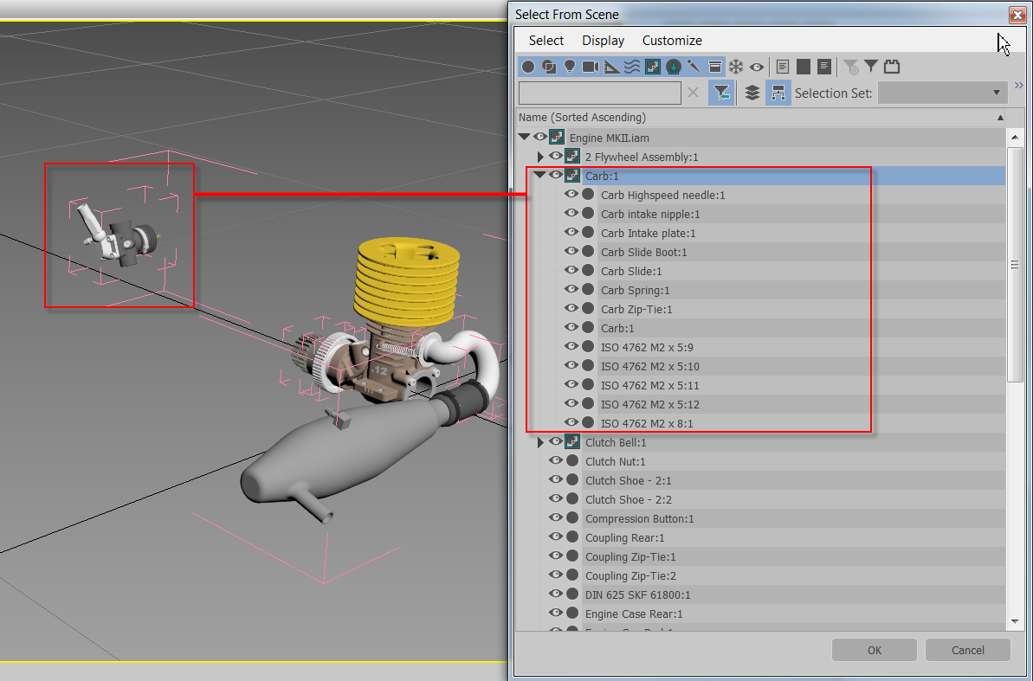Viewport: 1033px width, 681px height.
Task: Toggle visibility of Clutch Bell:1
Action: click(x=555, y=441)
